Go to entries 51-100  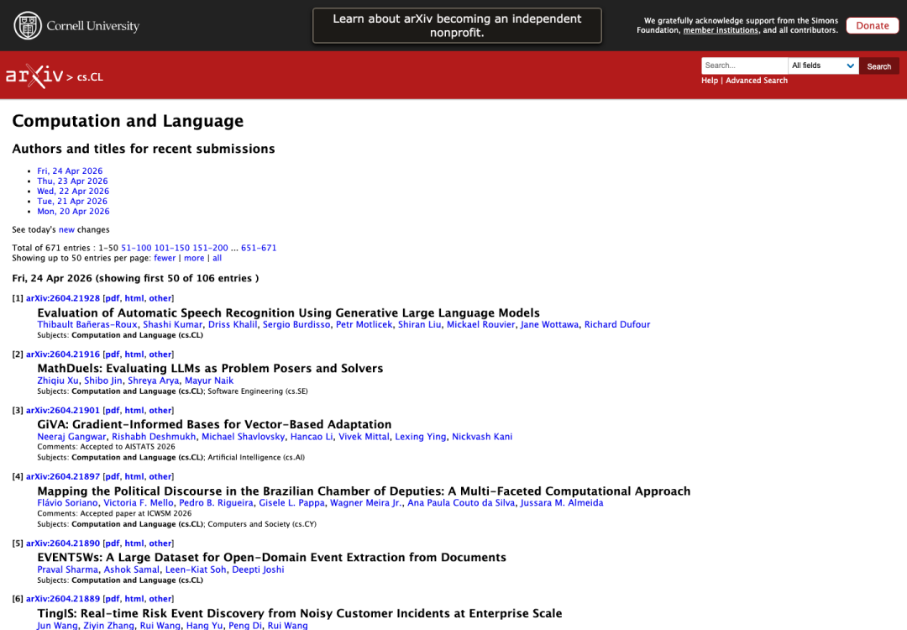(136, 248)
